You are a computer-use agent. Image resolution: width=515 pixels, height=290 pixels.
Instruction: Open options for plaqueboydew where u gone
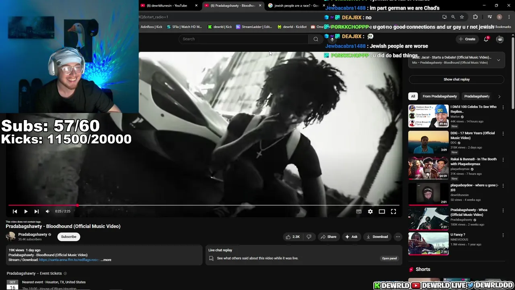pyautogui.click(x=503, y=186)
